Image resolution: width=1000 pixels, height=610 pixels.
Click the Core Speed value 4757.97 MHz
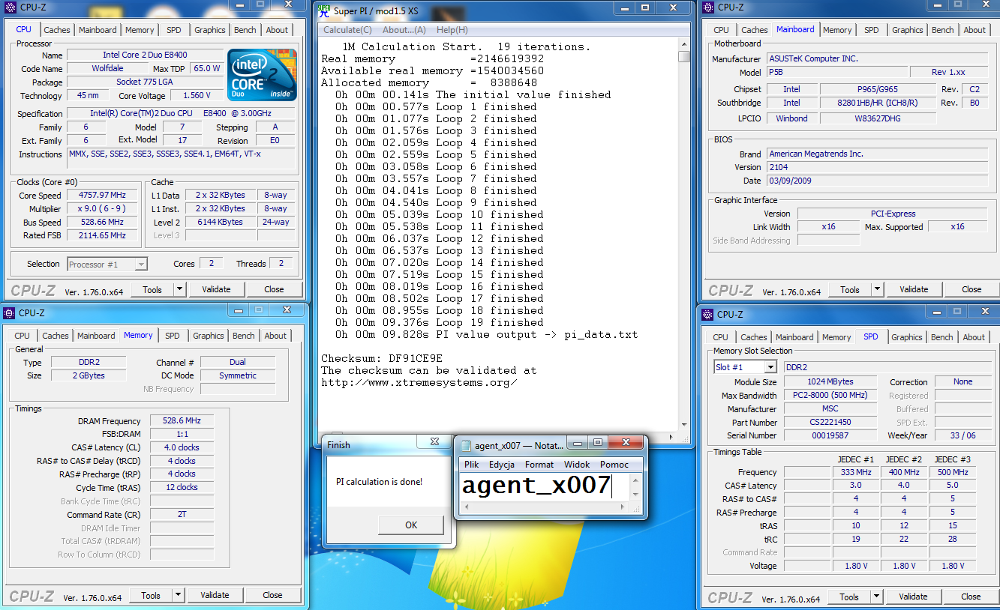click(104, 196)
